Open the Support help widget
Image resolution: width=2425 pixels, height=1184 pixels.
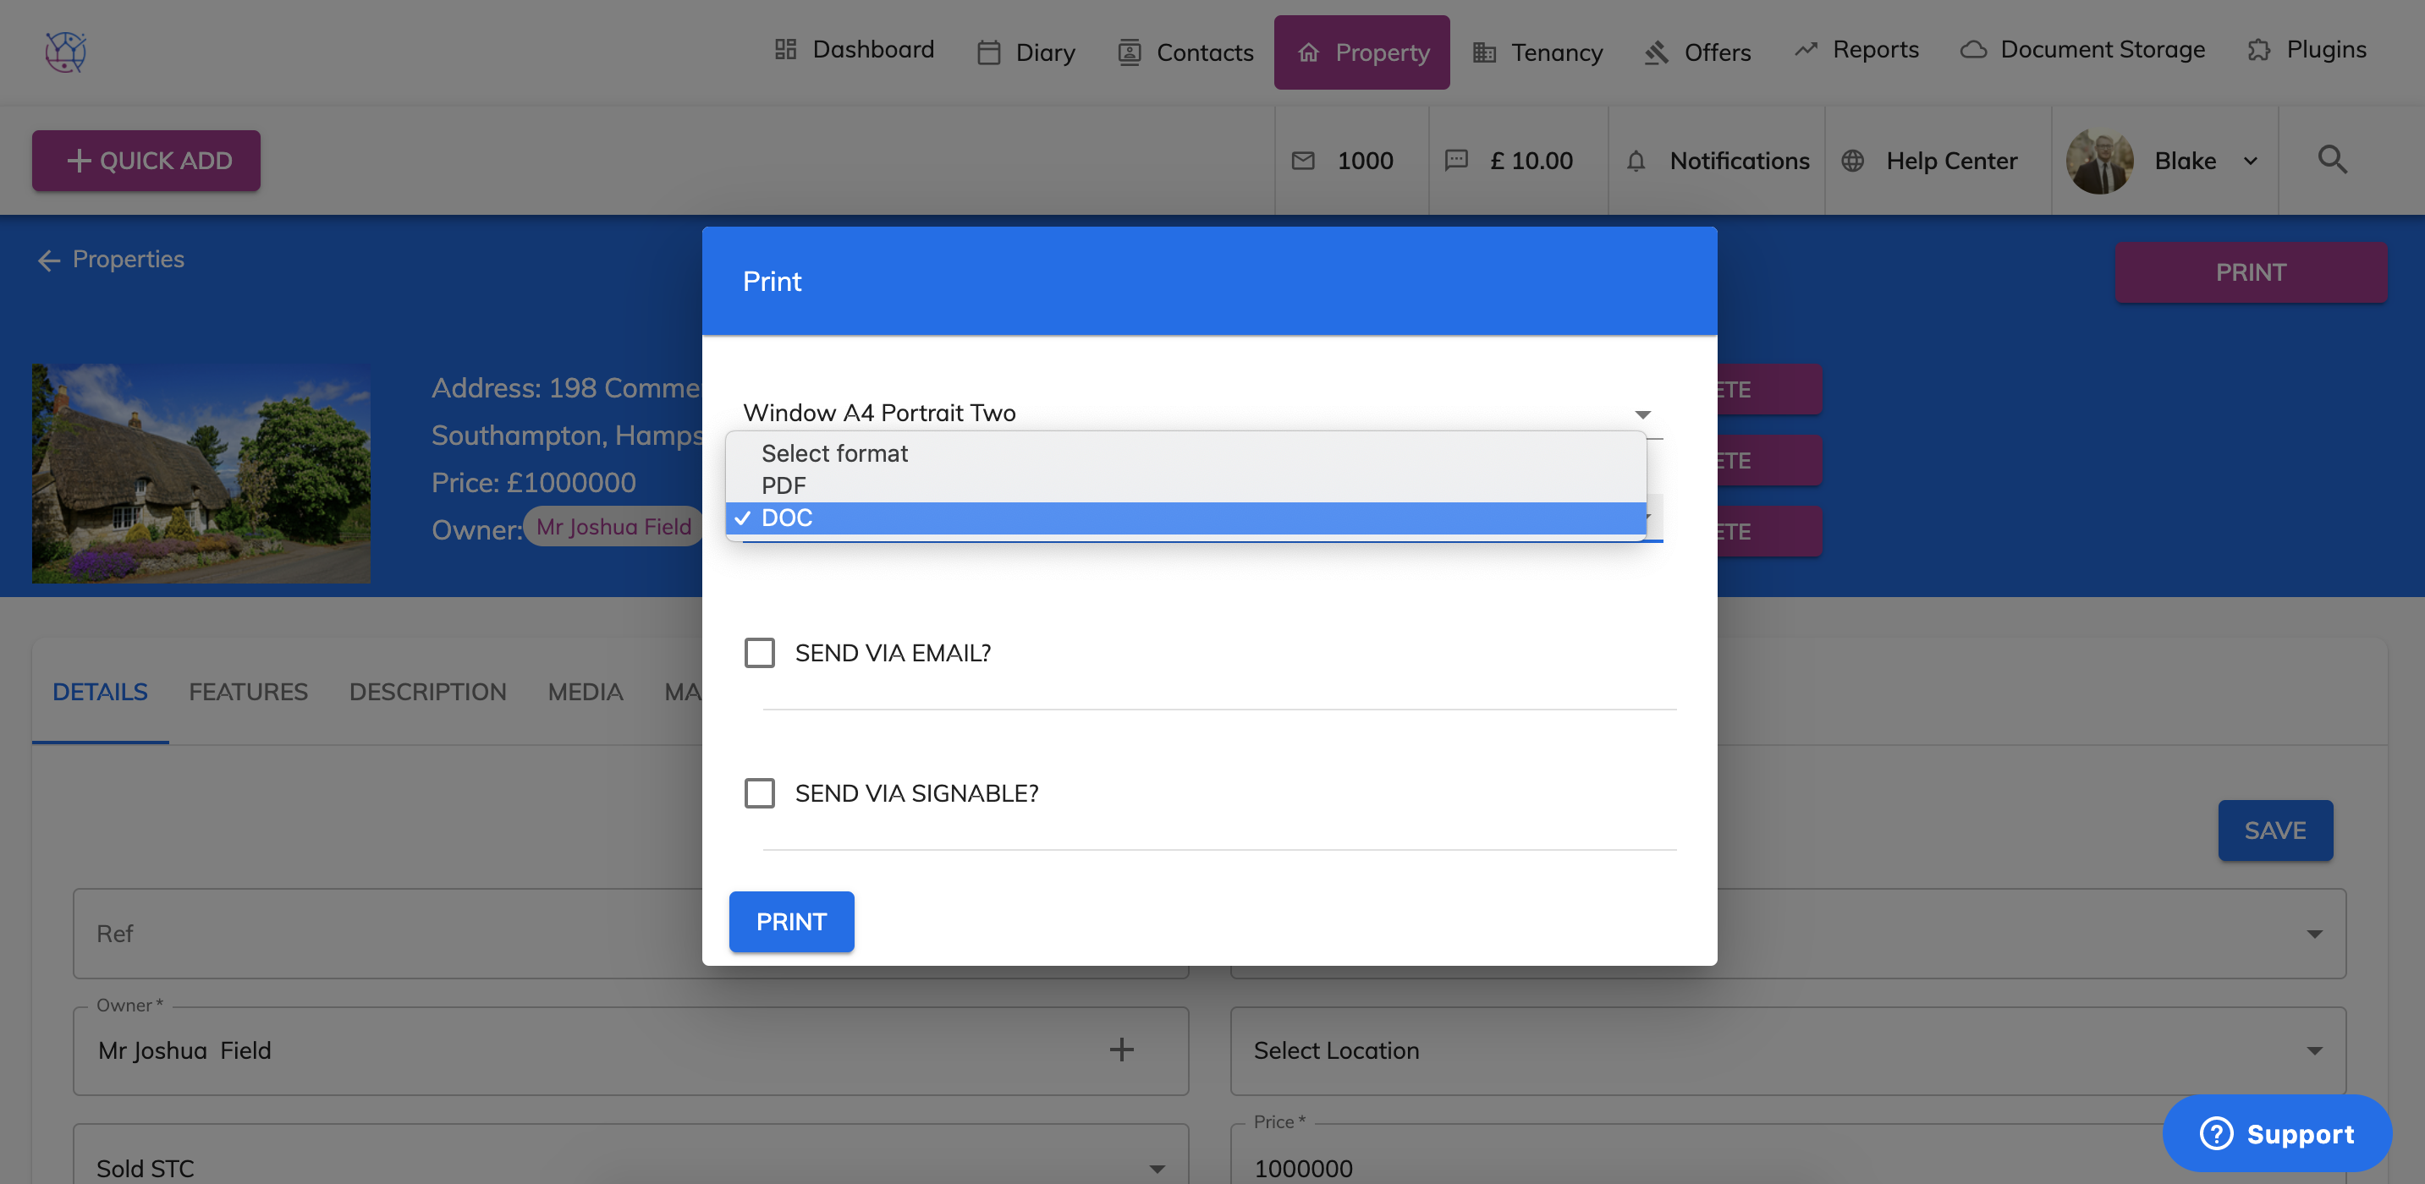coord(2276,1133)
